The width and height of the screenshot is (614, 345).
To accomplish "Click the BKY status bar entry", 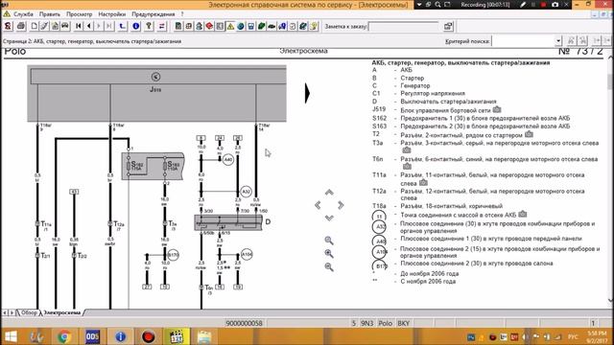I will pyautogui.click(x=403, y=323).
